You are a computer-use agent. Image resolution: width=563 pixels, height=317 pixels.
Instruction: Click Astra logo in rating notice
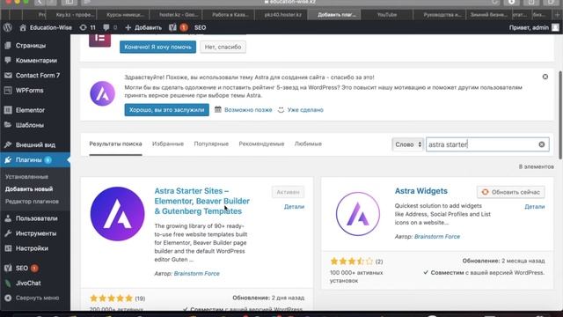[102, 93]
